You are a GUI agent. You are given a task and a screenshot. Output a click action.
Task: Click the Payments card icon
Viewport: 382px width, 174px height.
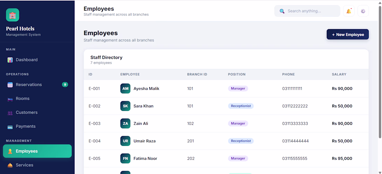coord(10,127)
